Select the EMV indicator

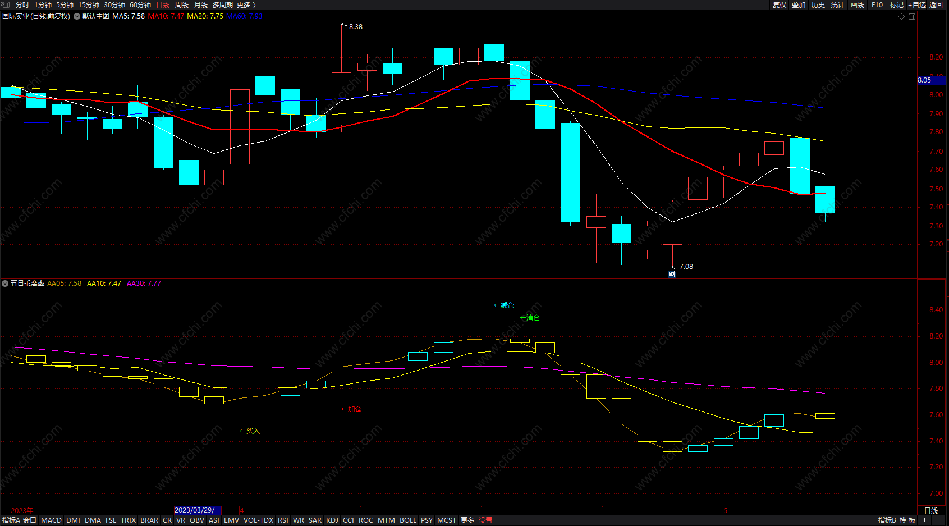231,520
